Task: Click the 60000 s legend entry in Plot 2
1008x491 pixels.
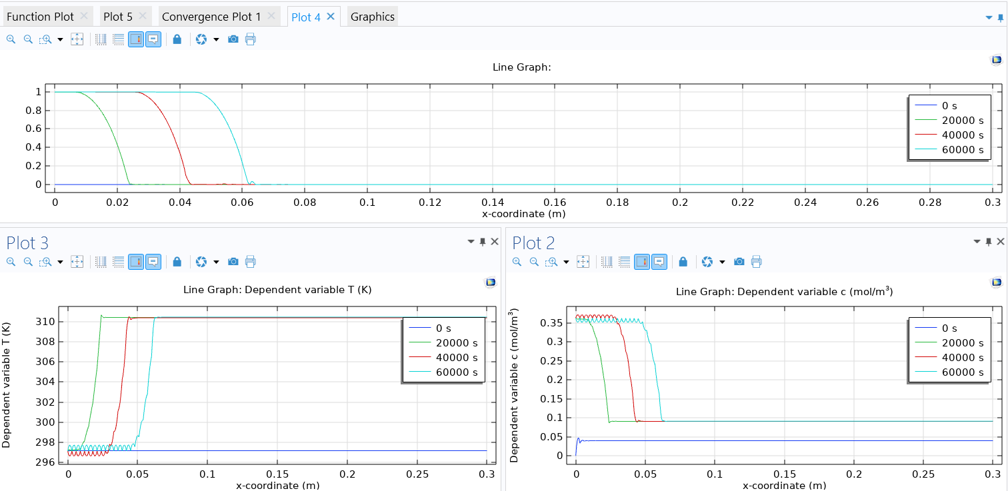Action: pyautogui.click(x=962, y=372)
